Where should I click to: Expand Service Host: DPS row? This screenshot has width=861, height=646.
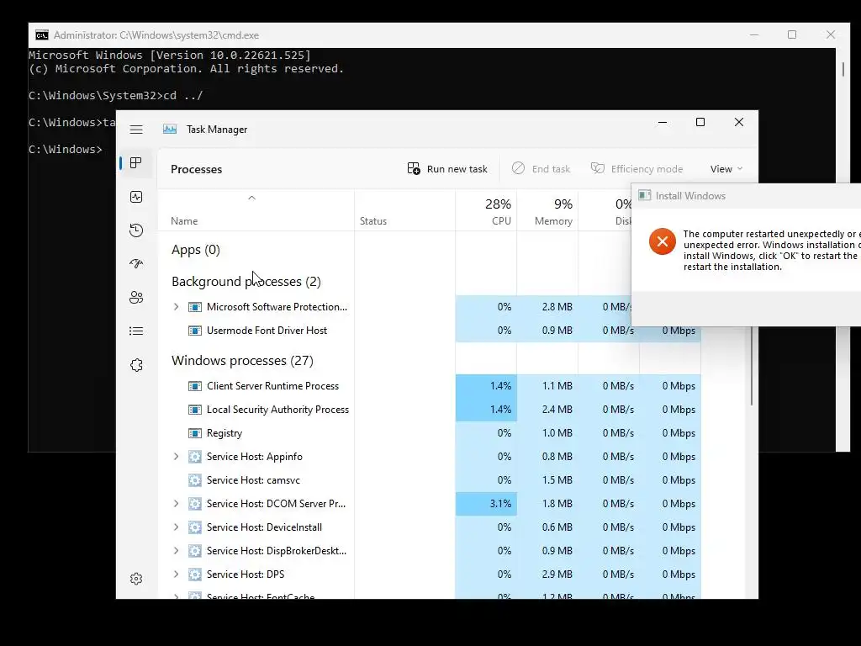point(177,574)
